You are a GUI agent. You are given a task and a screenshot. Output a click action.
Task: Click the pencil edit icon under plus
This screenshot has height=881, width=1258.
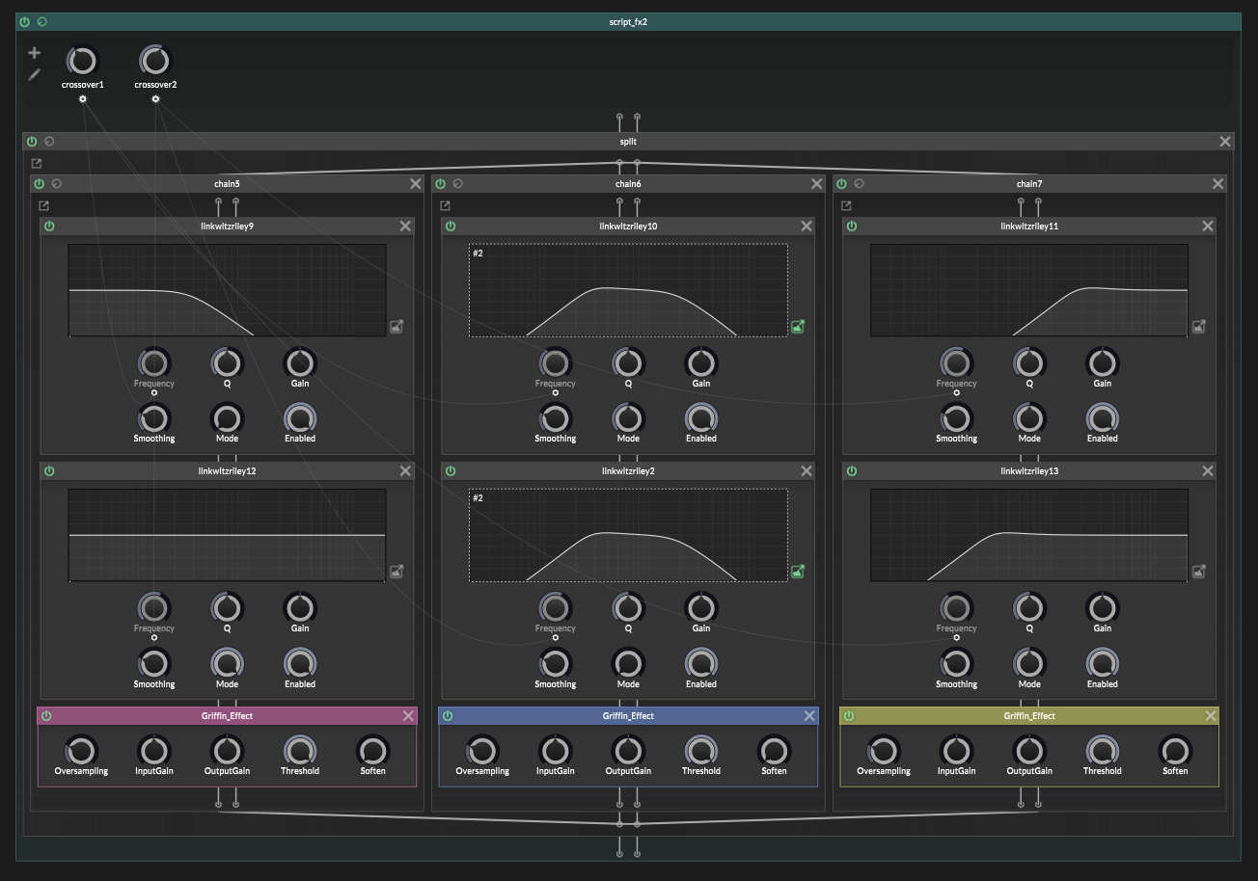point(35,74)
